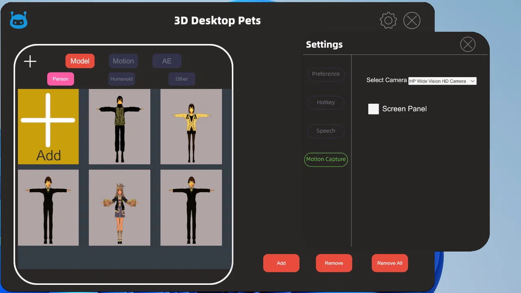Viewport: 521px width, 293px height.
Task: Click the yellow Add model tile
Action: pos(48,127)
